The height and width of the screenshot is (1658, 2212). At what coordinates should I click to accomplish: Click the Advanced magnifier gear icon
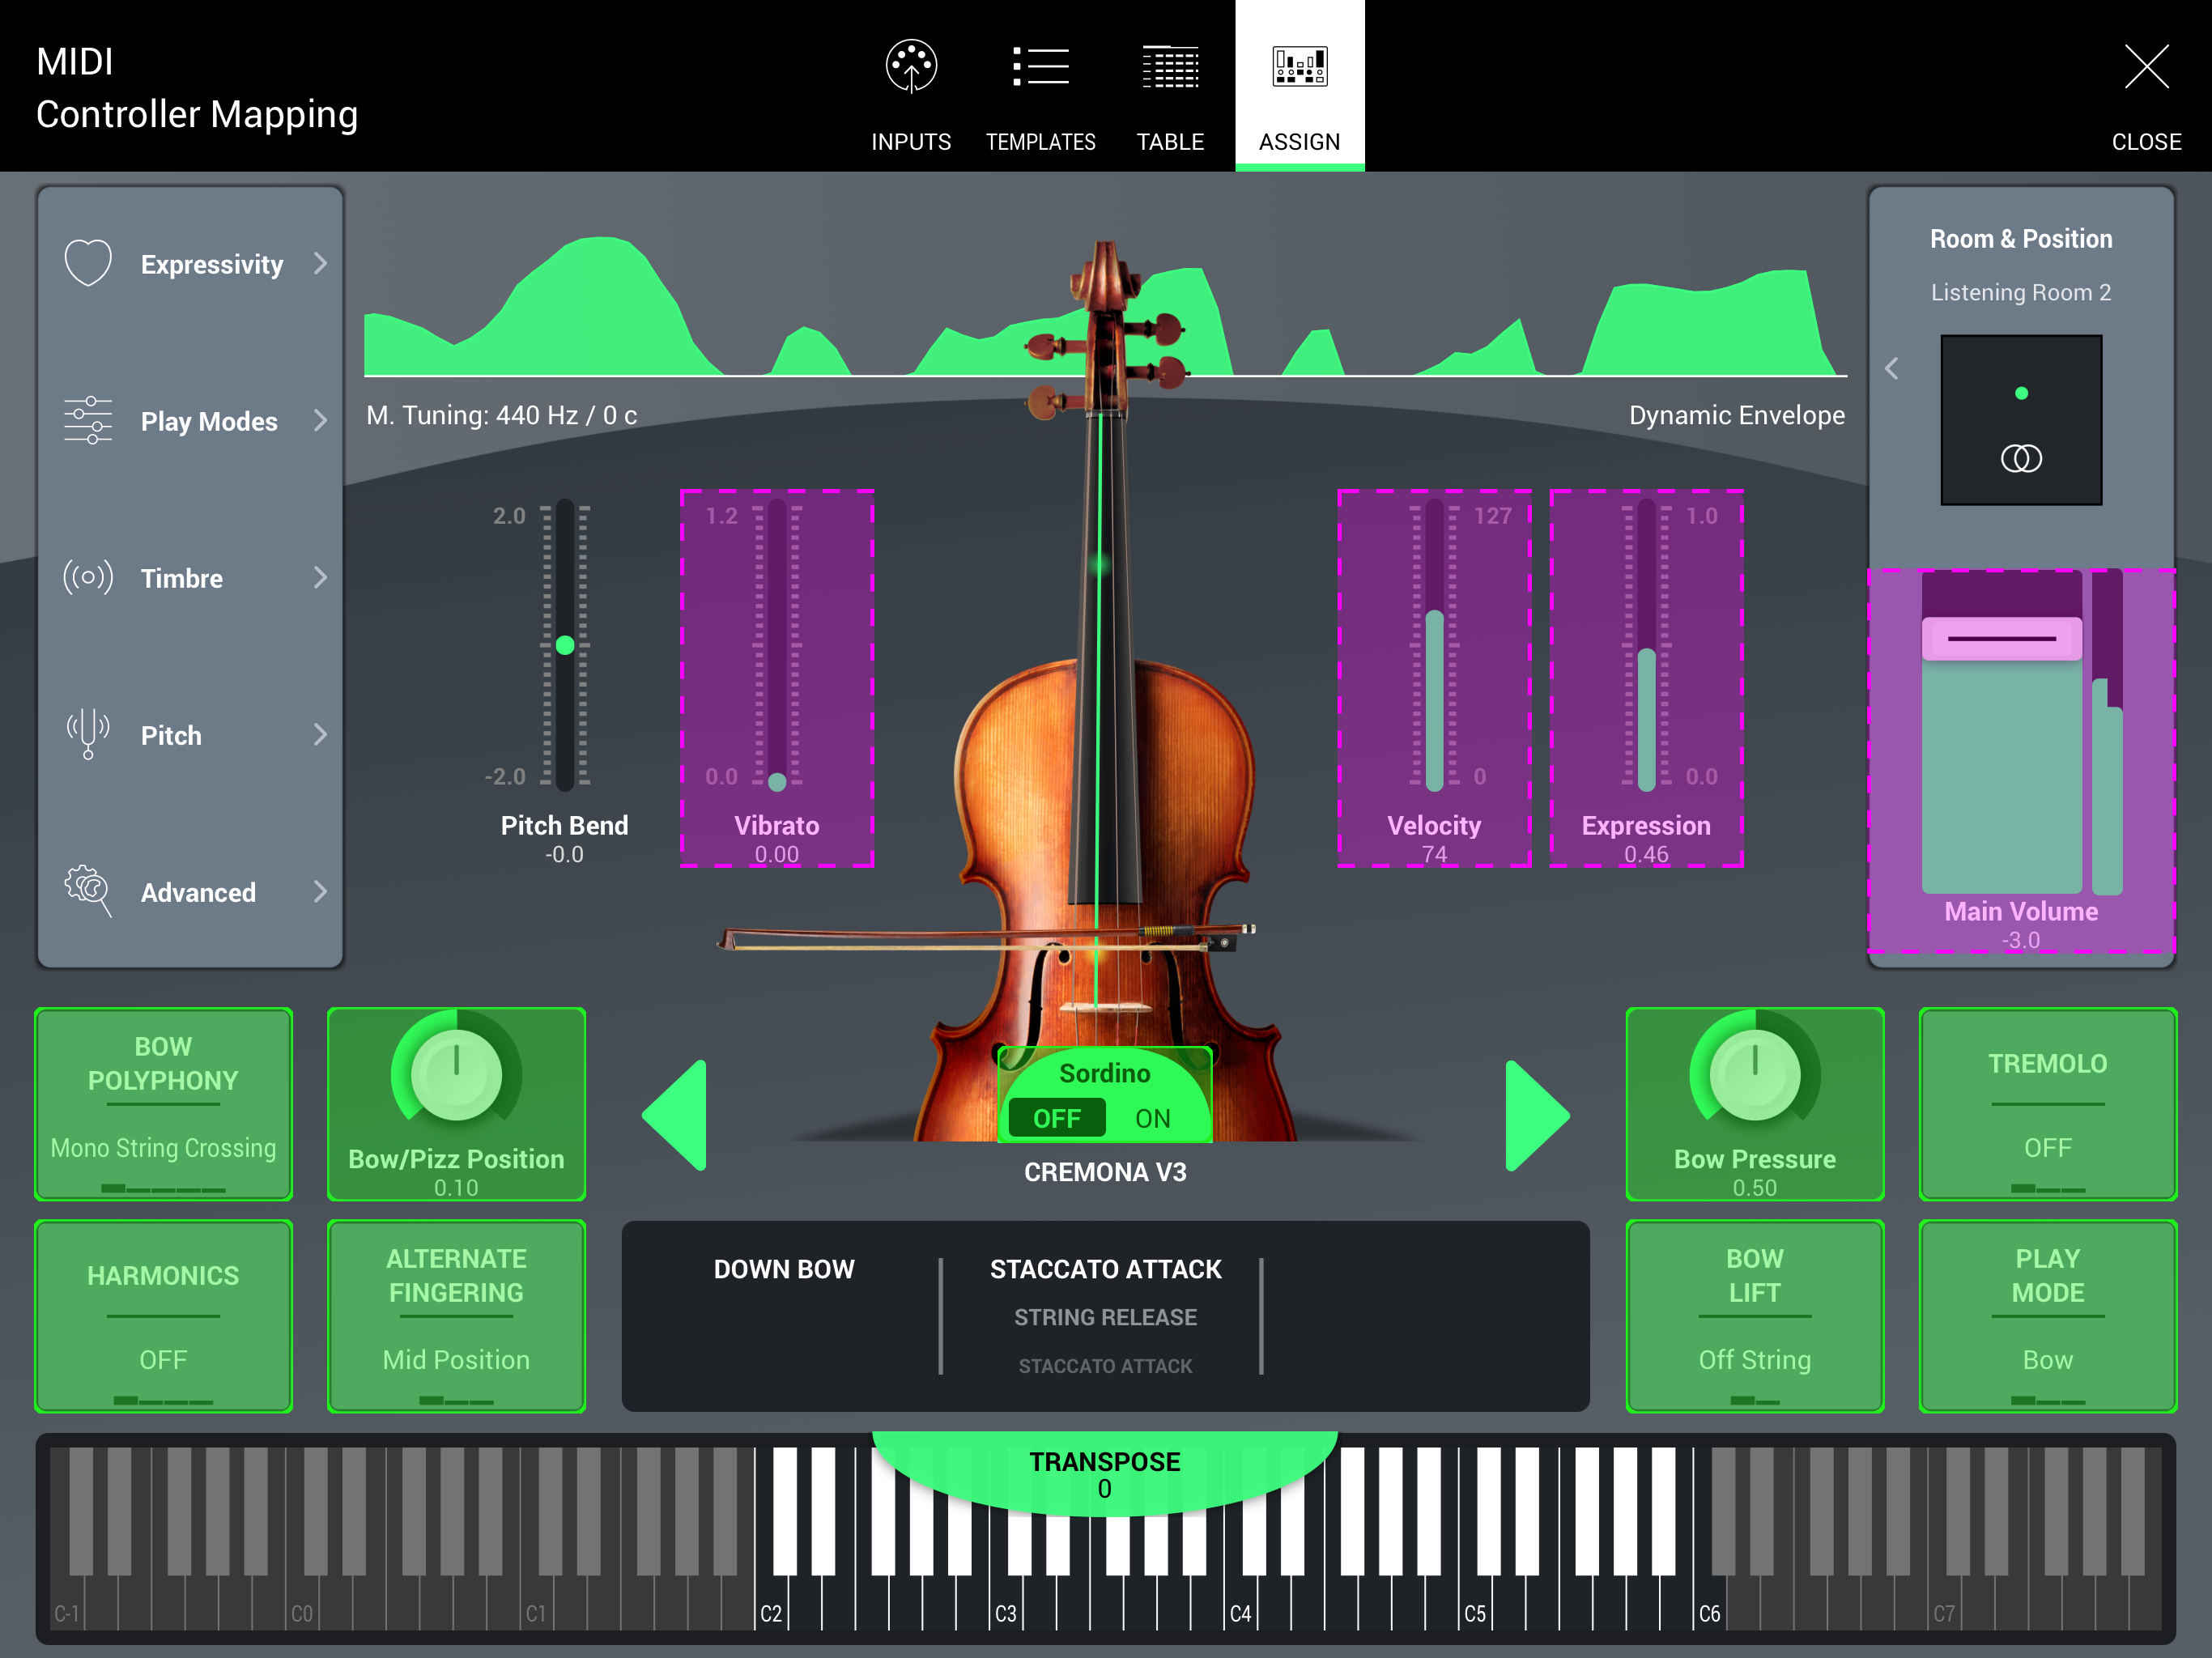[x=88, y=891]
